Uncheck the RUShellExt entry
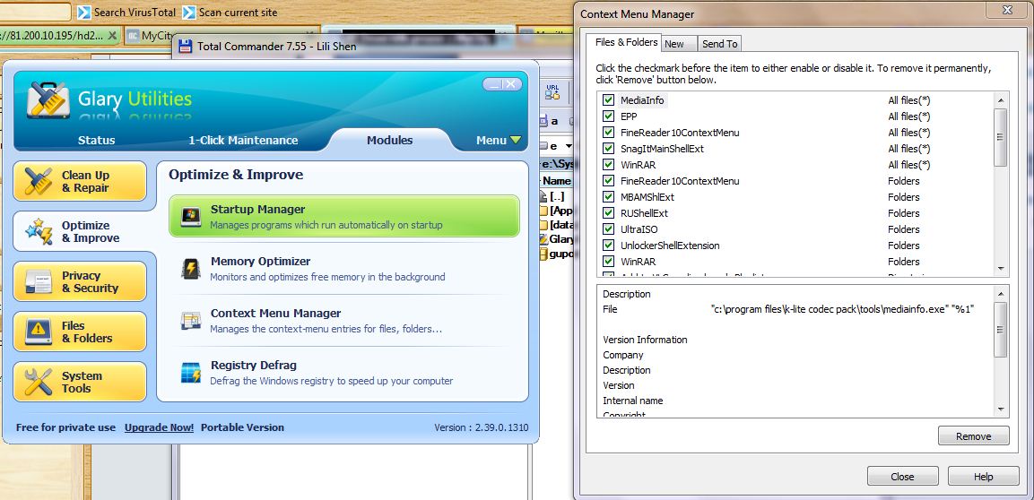 point(608,213)
